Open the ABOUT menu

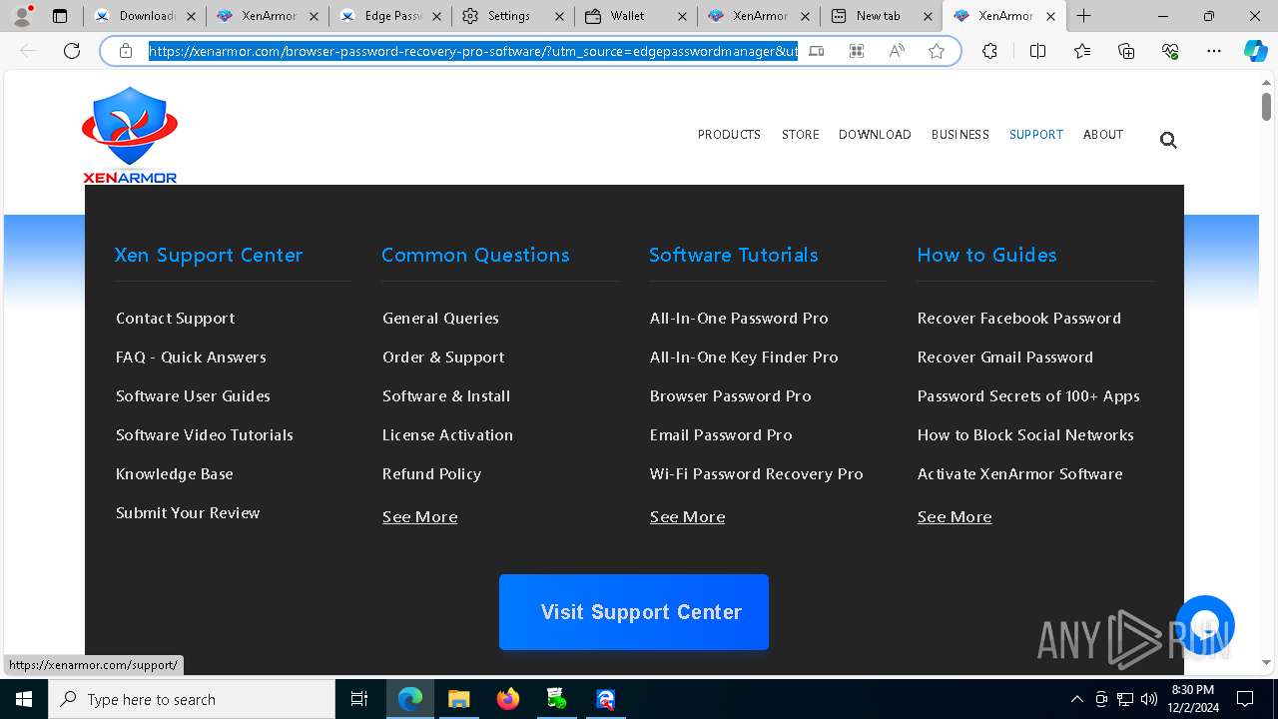click(1103, 135)
